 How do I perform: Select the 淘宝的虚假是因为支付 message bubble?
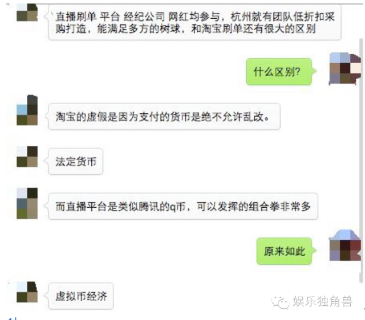click(x=164, y=116)
